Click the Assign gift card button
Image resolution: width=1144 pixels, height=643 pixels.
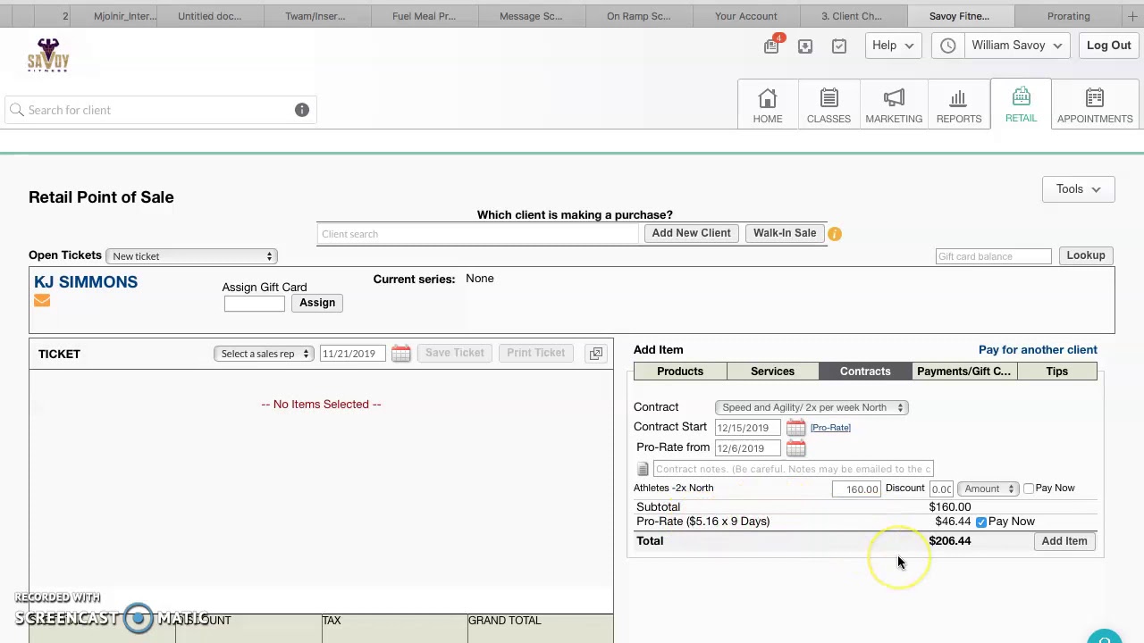tap(317, 303)
